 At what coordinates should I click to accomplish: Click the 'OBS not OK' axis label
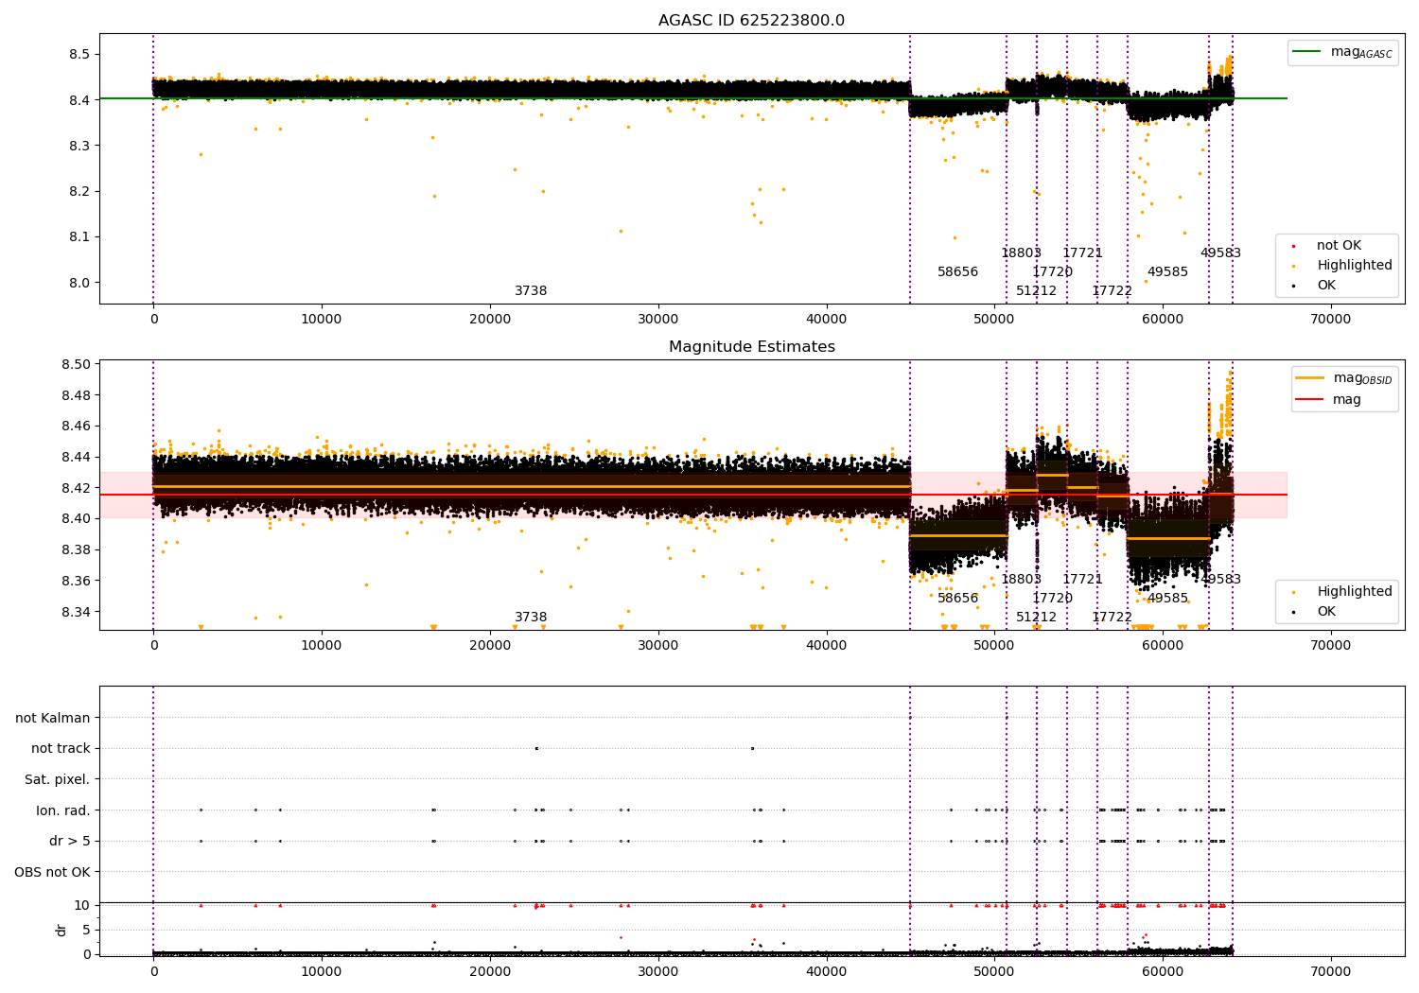pos(52,872)
